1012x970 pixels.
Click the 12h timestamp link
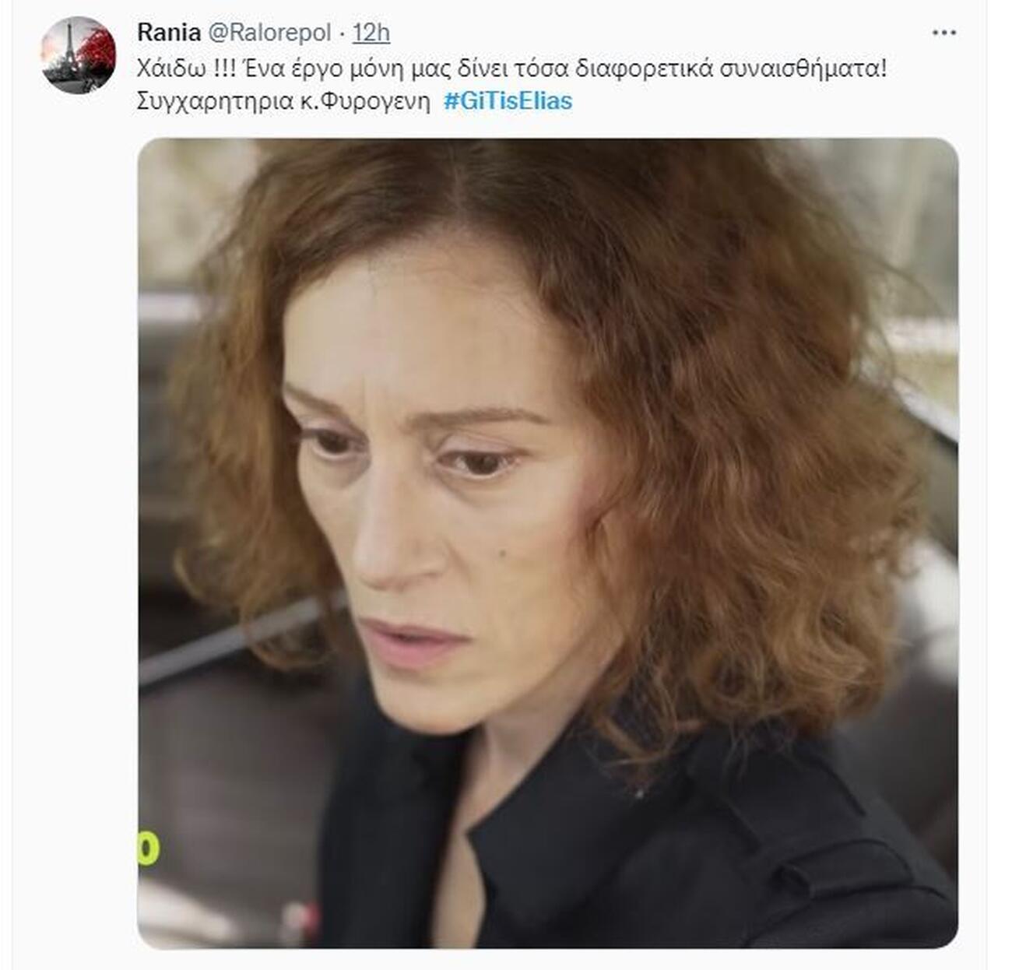371,33
